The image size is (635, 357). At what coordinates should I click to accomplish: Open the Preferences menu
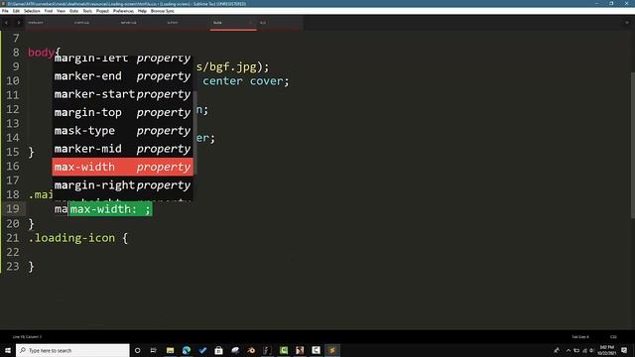[123, 11]
